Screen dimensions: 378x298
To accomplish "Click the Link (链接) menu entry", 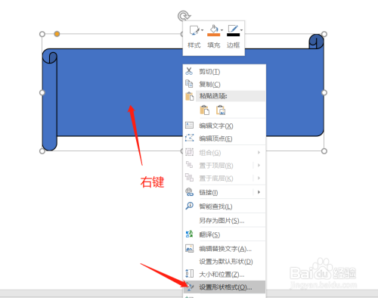I will (225, 192).
